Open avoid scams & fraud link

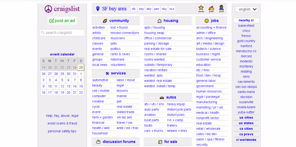(x=62, y=123)
